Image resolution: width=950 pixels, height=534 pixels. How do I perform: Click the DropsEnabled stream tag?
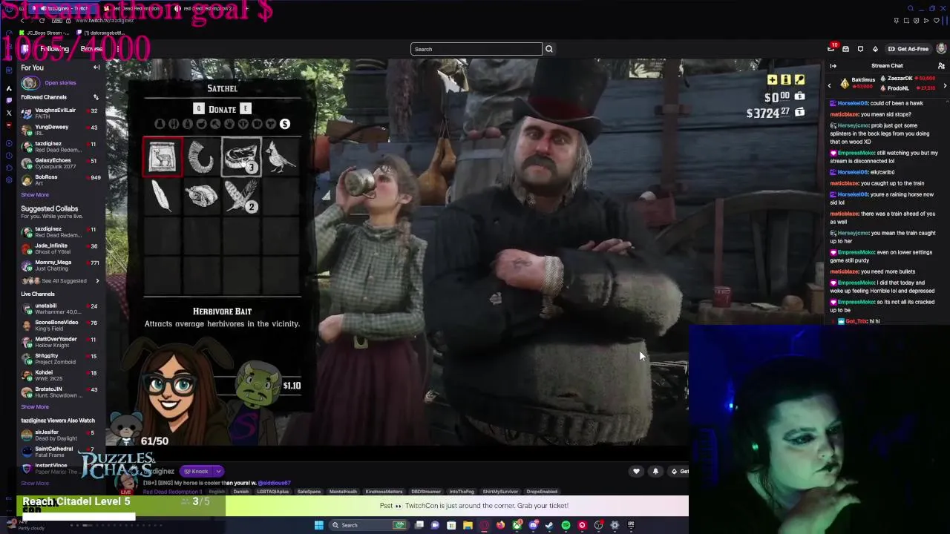click(542, 492)
